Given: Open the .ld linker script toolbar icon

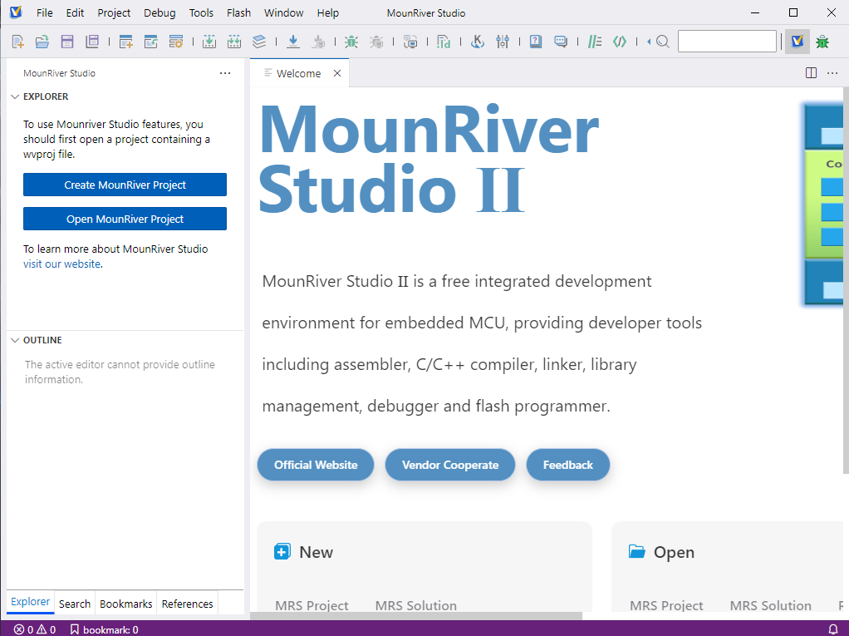Looking at the screenshot, I should pyautogui.click(x=444, y=42).
